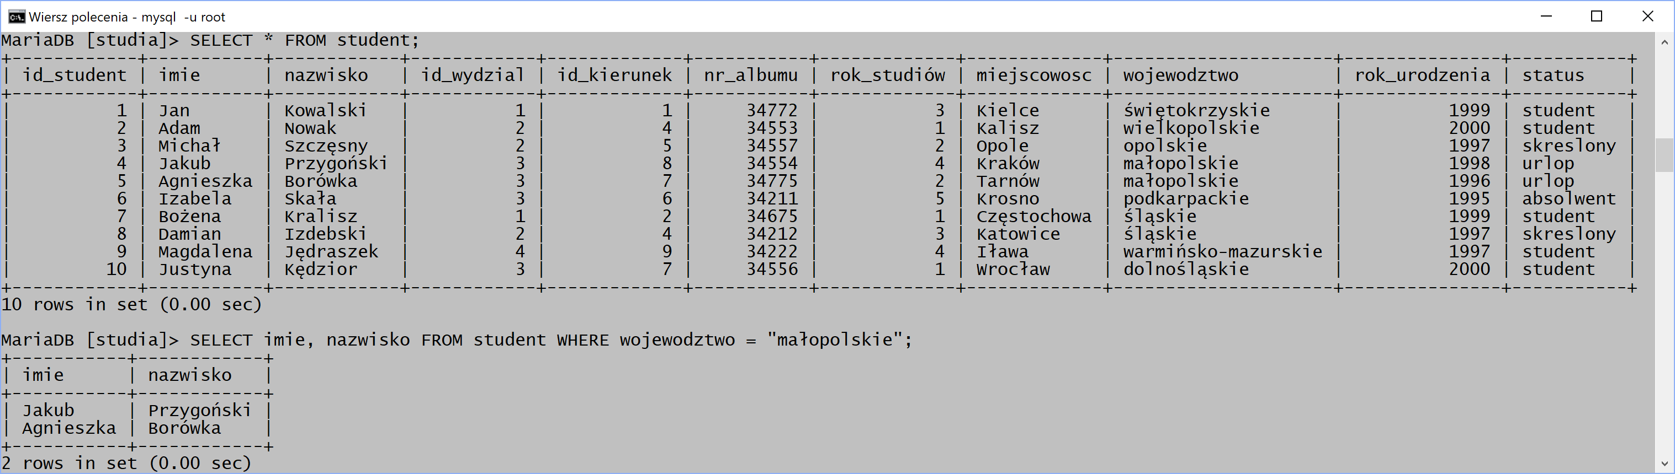This screenshot has width=1675, height=474.
Task: Click city 'Wrocław'
Action: coord(1013,270)
